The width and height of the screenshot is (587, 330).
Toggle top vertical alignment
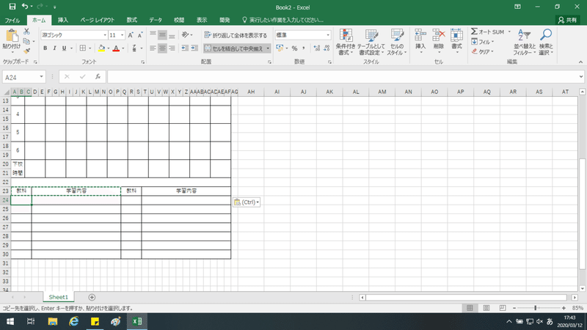tap(153, 35)
